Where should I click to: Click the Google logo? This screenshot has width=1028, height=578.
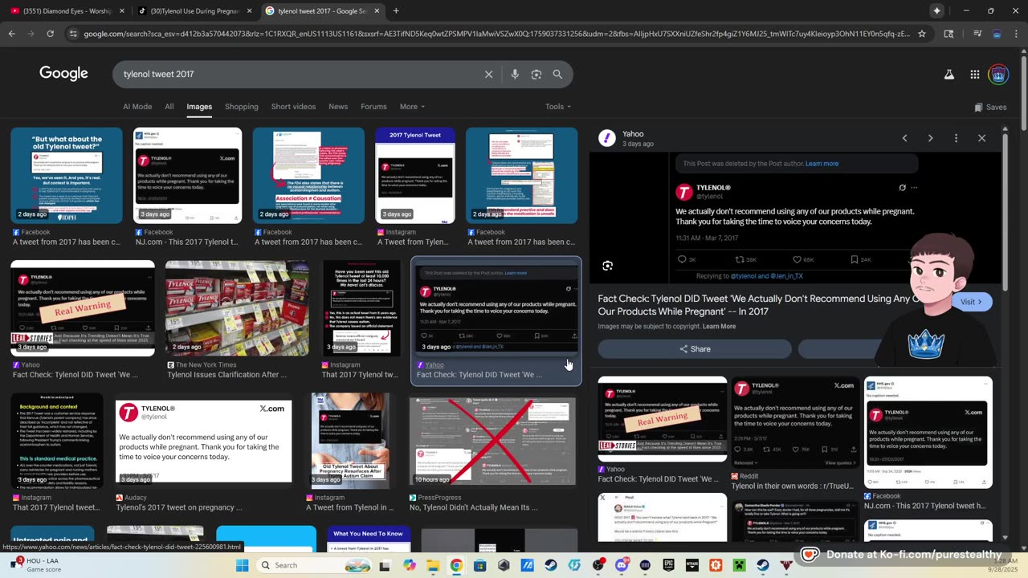click(63, 74)
